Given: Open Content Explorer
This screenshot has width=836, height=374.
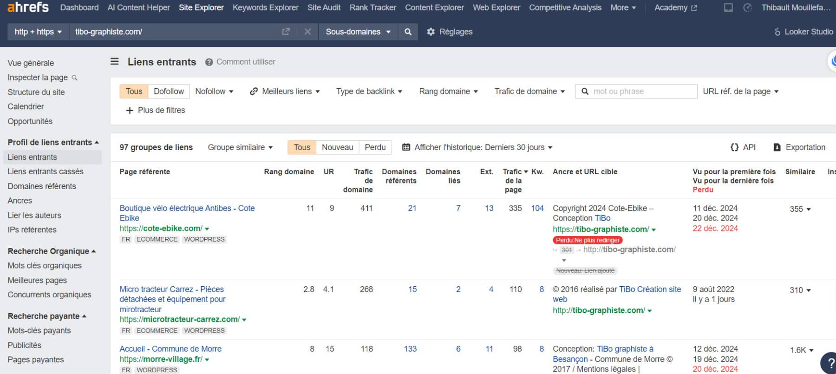Looking at the screenshot, I should click(x=434, y=7).
